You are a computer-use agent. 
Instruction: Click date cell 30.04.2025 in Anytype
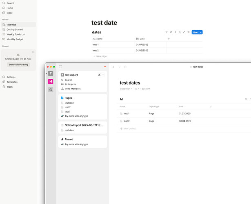point(185,121)
